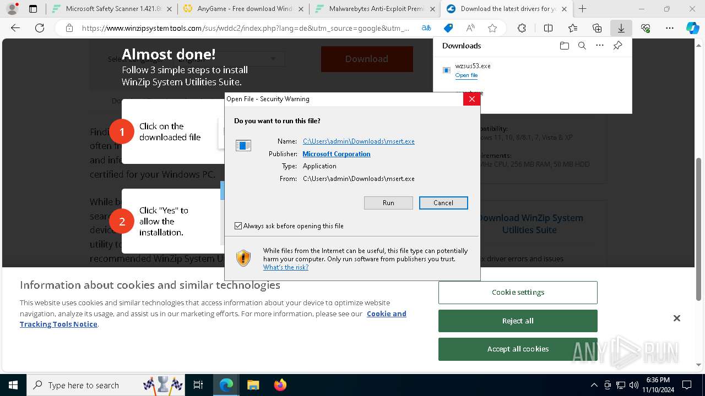Refresh the page with the reload icon
This screenshot has width=705, height=396.
(x=40, y=28)
